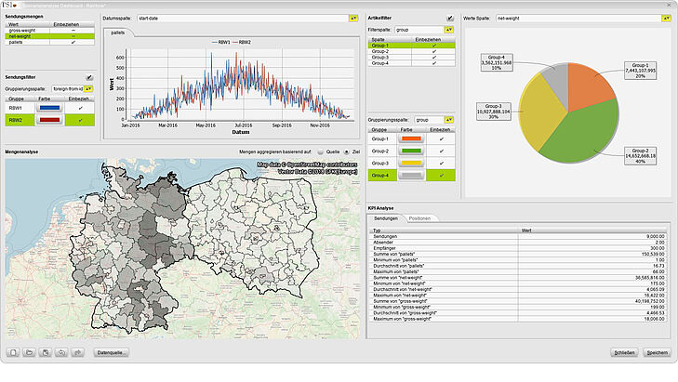
Task: Click the Artikelfilter apply checkmark icon
Action: [450, 19]
